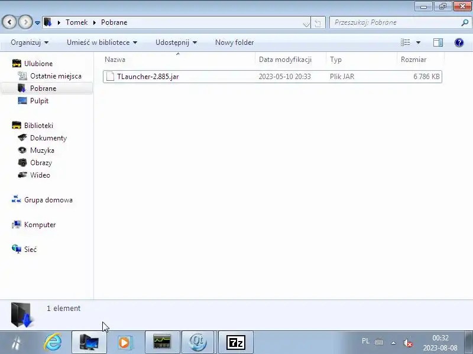Click the Grupa domowa icon
The height and width of the screenshot is (354, 473).
(x=17, y=199)
